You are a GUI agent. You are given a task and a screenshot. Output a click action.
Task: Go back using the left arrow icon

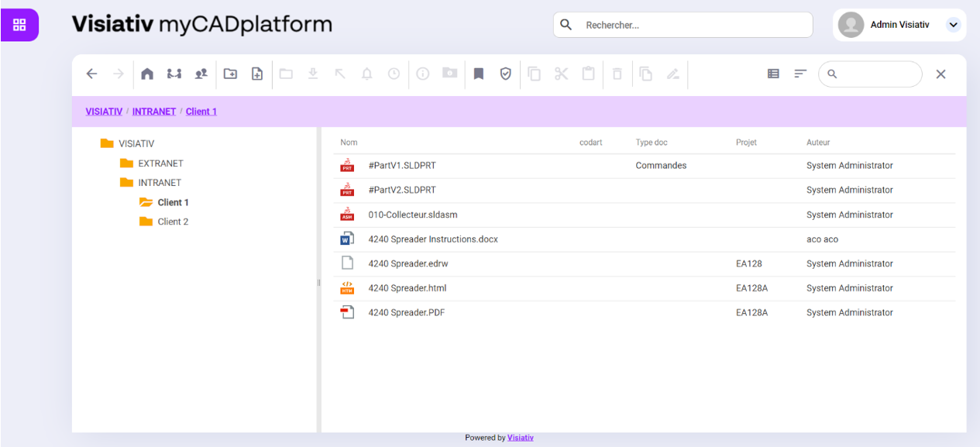[x=91, y=74]
